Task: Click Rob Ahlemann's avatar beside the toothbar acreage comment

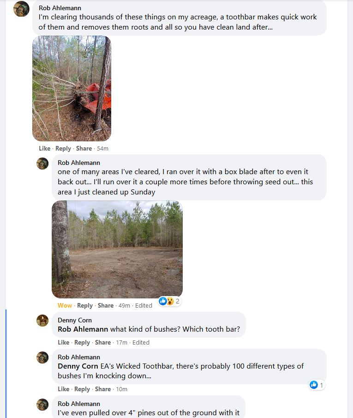Action: (x=22, y=9)
